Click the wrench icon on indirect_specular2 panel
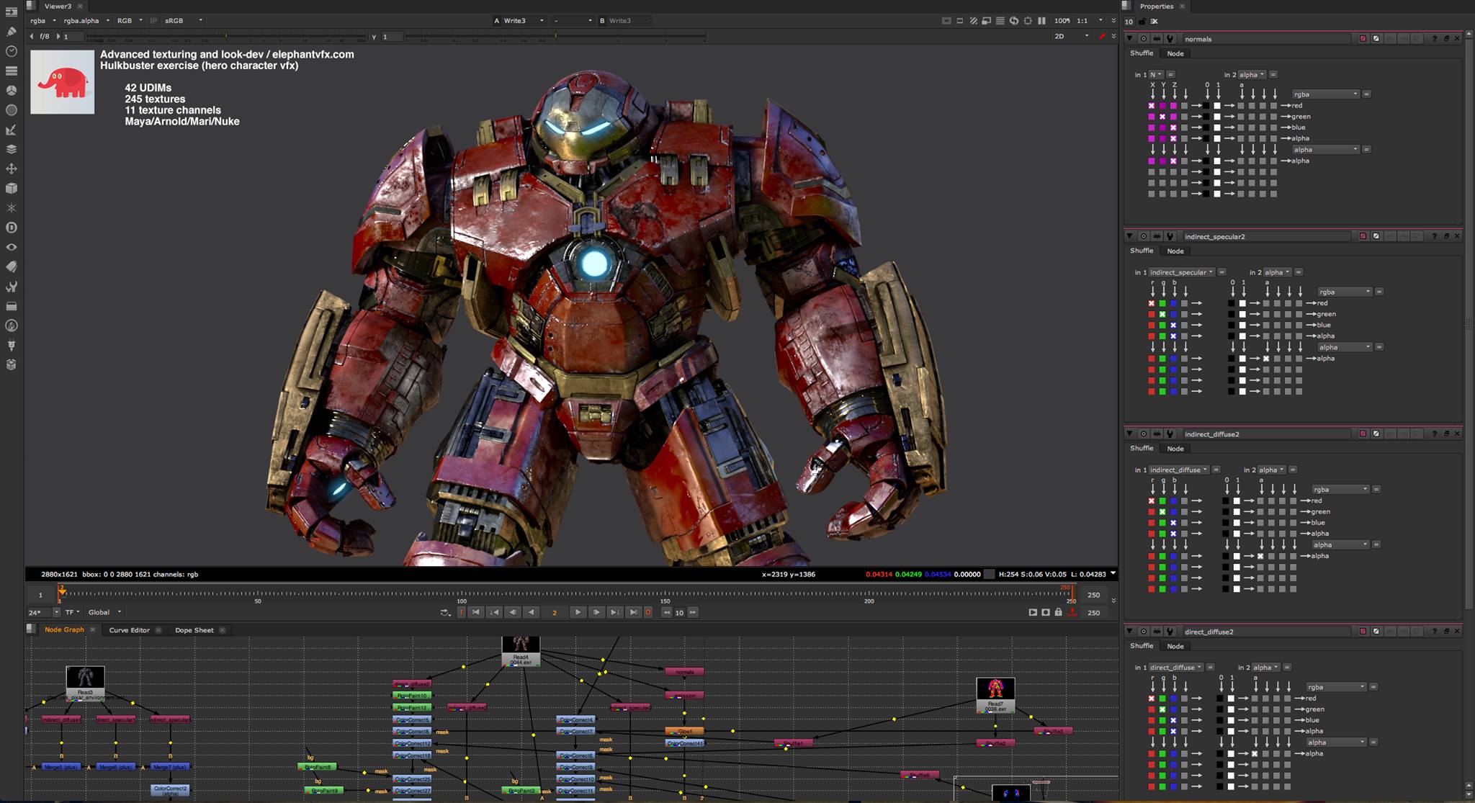Image resolution: width=1475 pixels, height=803 pixels. [1170, 236]
